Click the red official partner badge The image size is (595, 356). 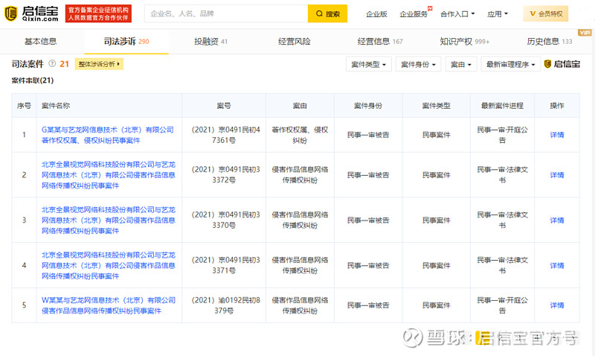click(98, 13)
